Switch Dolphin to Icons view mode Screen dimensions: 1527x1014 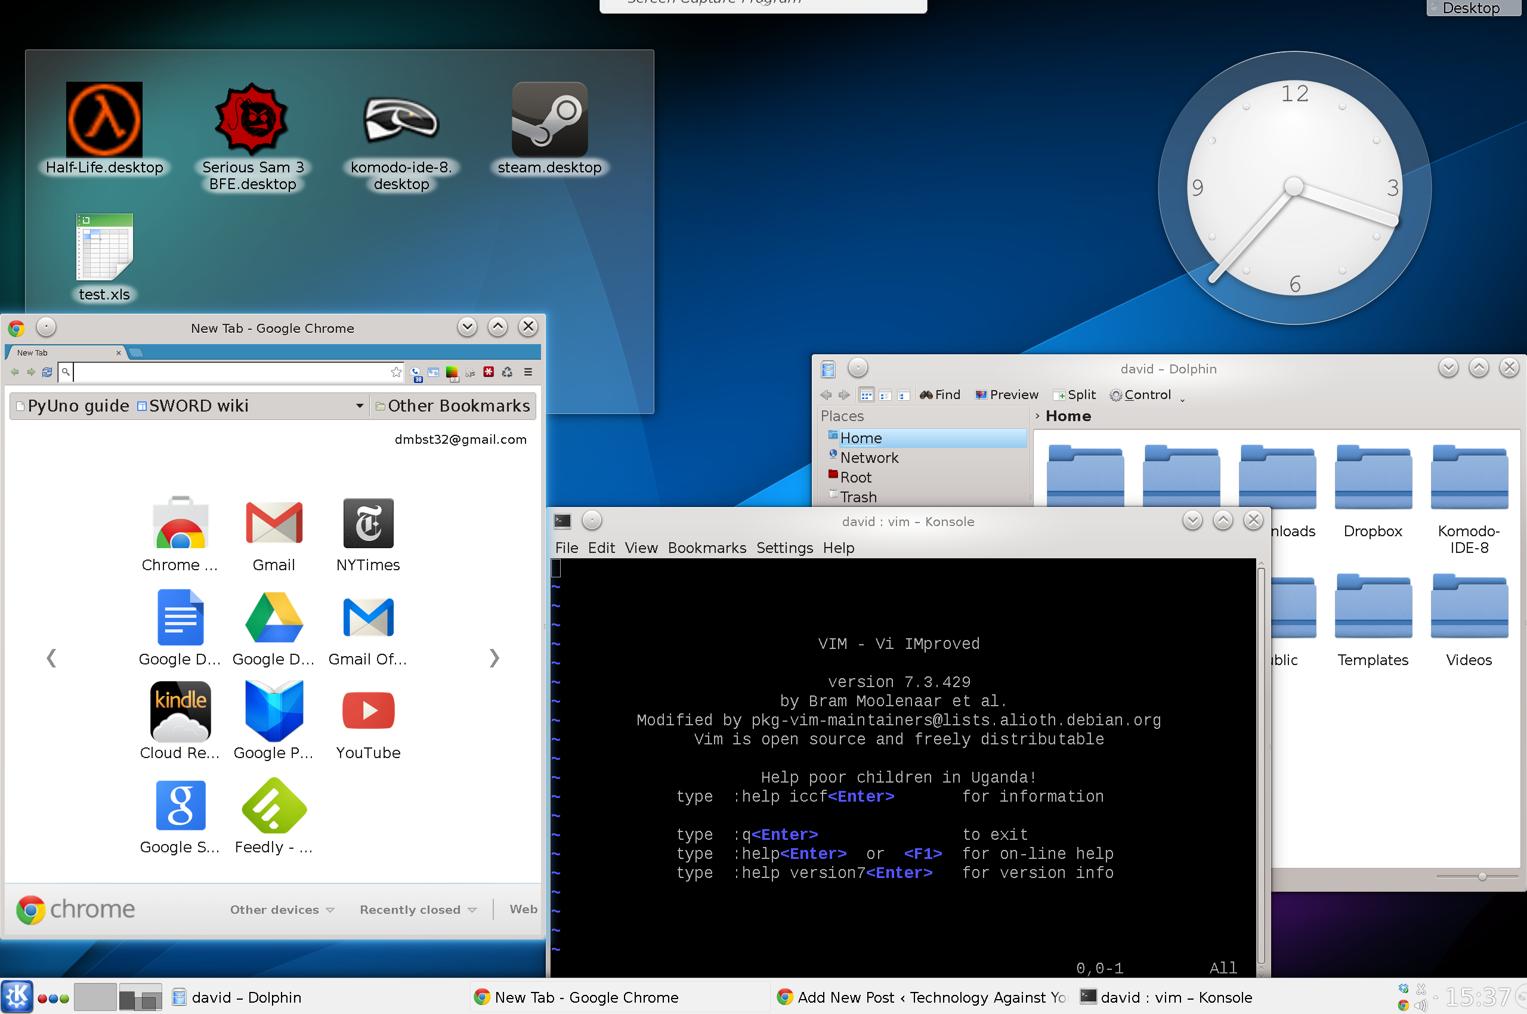click(866, 395)
